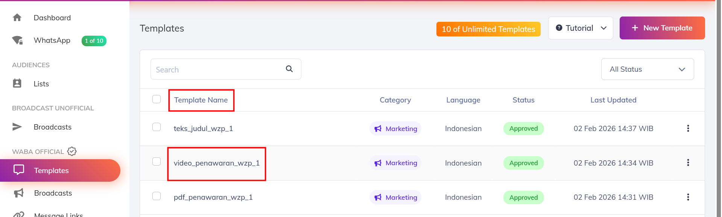Click into the Search input field
The image size is (722, 217).
[218, 69]
